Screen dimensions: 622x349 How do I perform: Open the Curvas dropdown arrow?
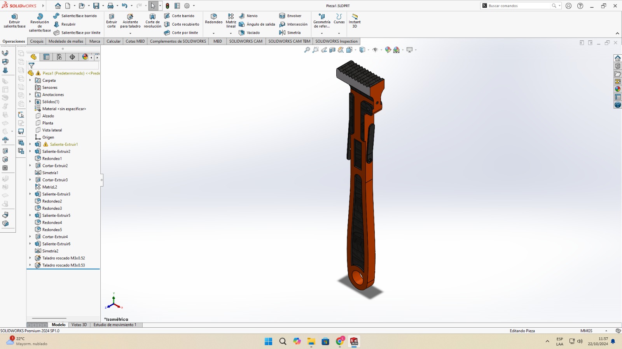point(339,33)
